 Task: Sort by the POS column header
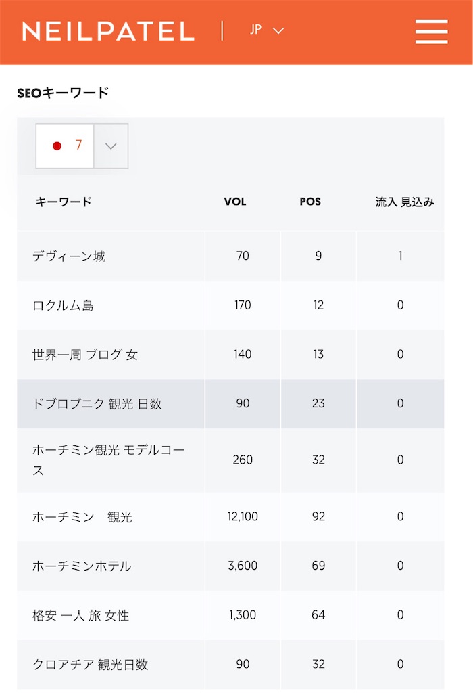pyautogui.click(x=309, y=202)
